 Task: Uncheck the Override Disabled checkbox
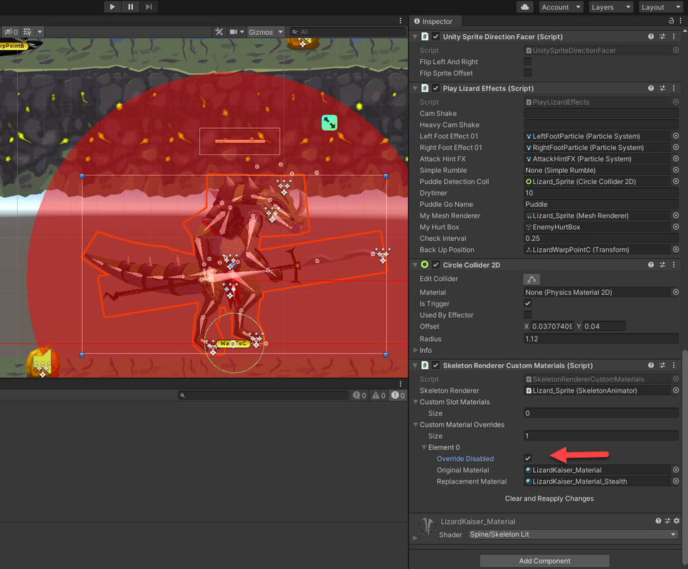click(528, 458)
